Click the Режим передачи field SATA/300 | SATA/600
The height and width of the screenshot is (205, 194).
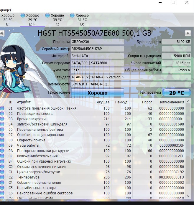98,63
